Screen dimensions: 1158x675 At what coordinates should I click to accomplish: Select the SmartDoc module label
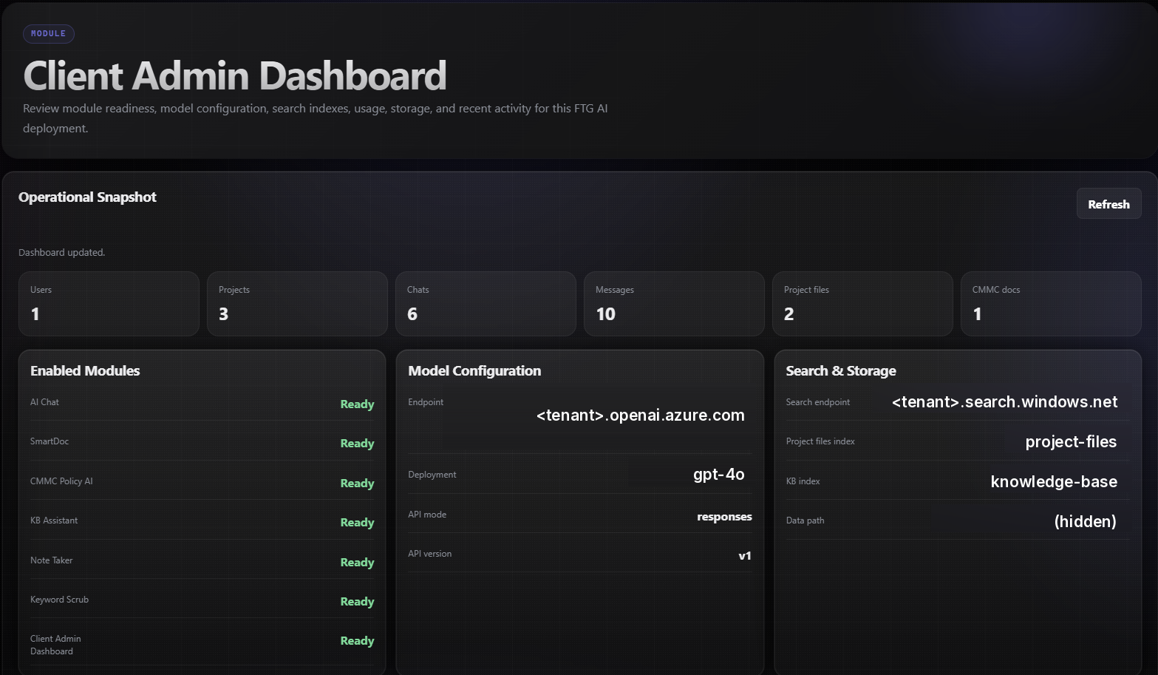[x=50, y=441]
